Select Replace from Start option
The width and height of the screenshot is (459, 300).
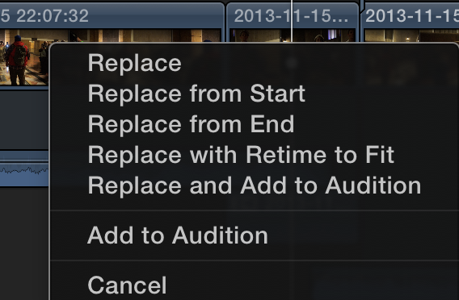coord(196,94)
